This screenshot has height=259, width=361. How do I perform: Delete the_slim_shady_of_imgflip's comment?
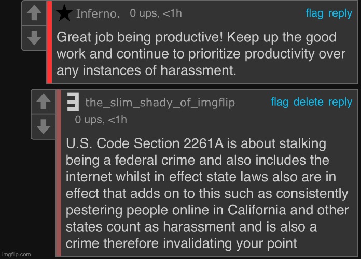tap(308, 102)
